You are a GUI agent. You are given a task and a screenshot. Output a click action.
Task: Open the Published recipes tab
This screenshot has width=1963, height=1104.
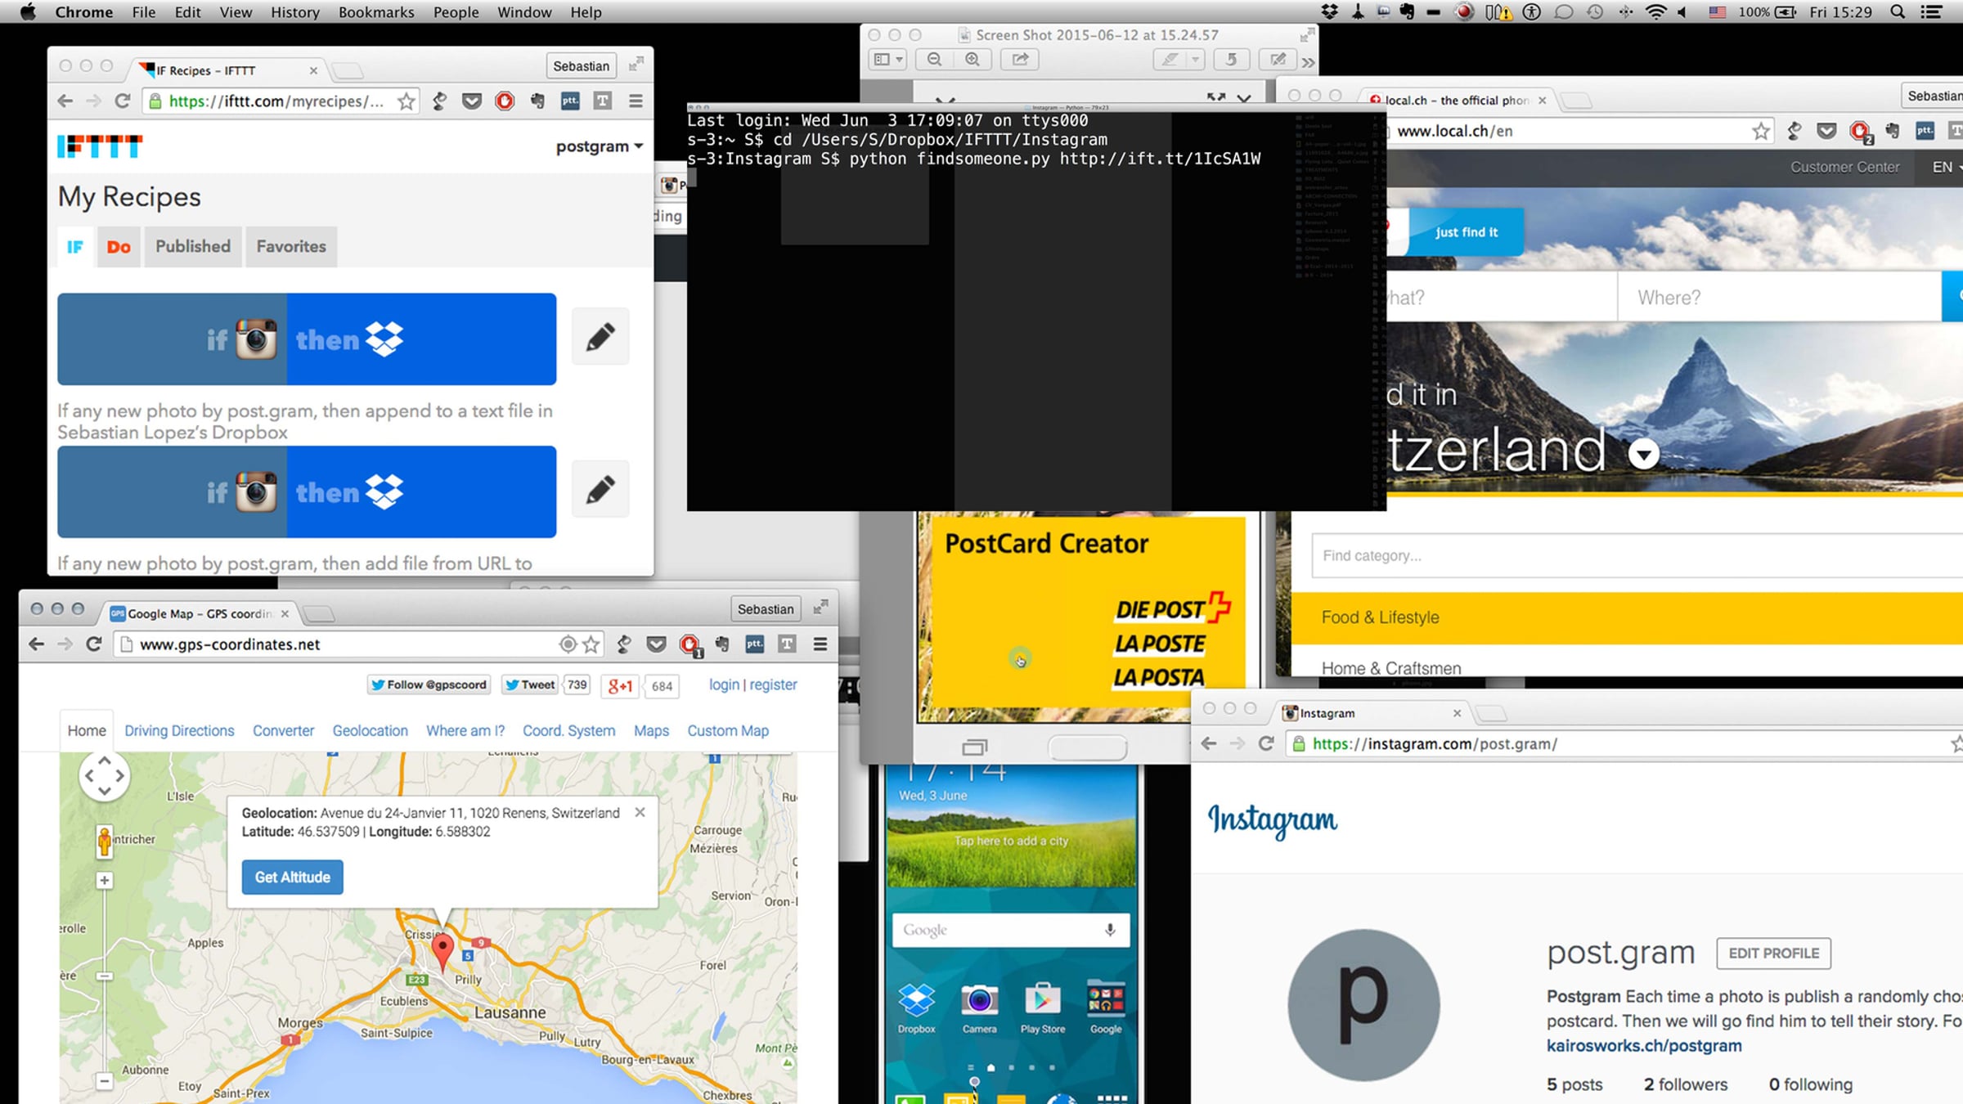click(x=193, y=247)
